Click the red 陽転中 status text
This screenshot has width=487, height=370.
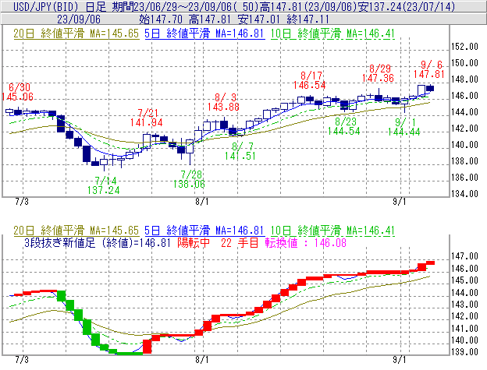tap(194, 242)
